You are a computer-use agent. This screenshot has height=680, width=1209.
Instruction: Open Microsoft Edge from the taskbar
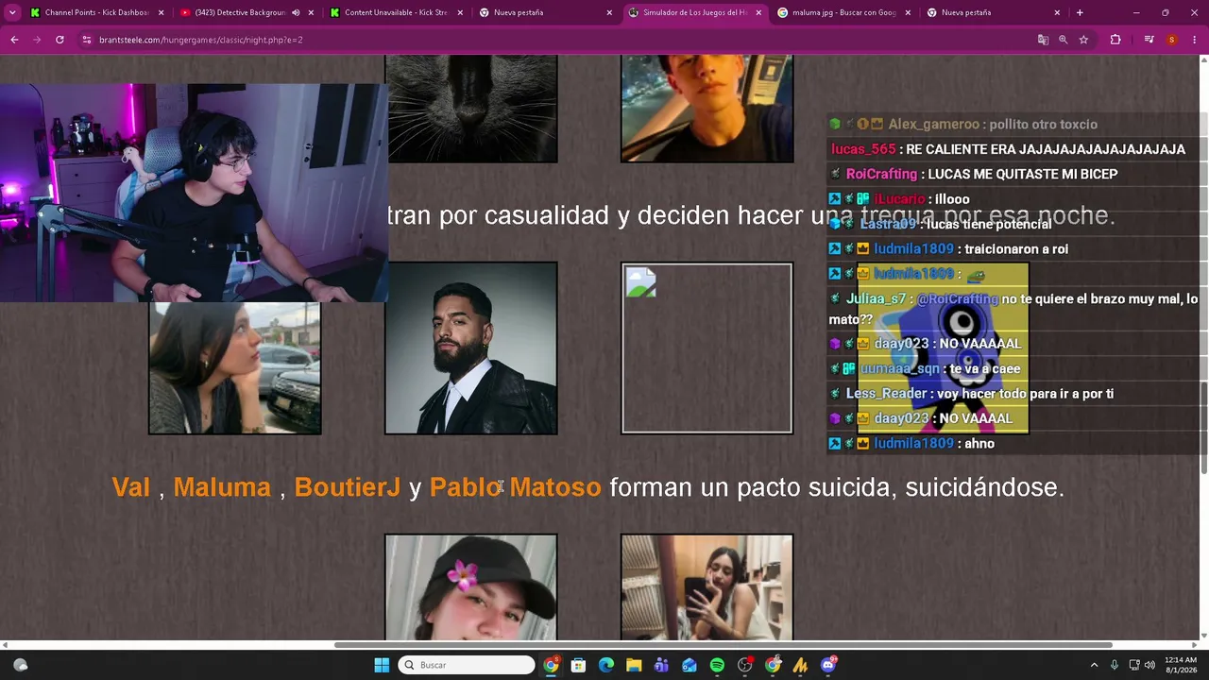tap(606, 665)
